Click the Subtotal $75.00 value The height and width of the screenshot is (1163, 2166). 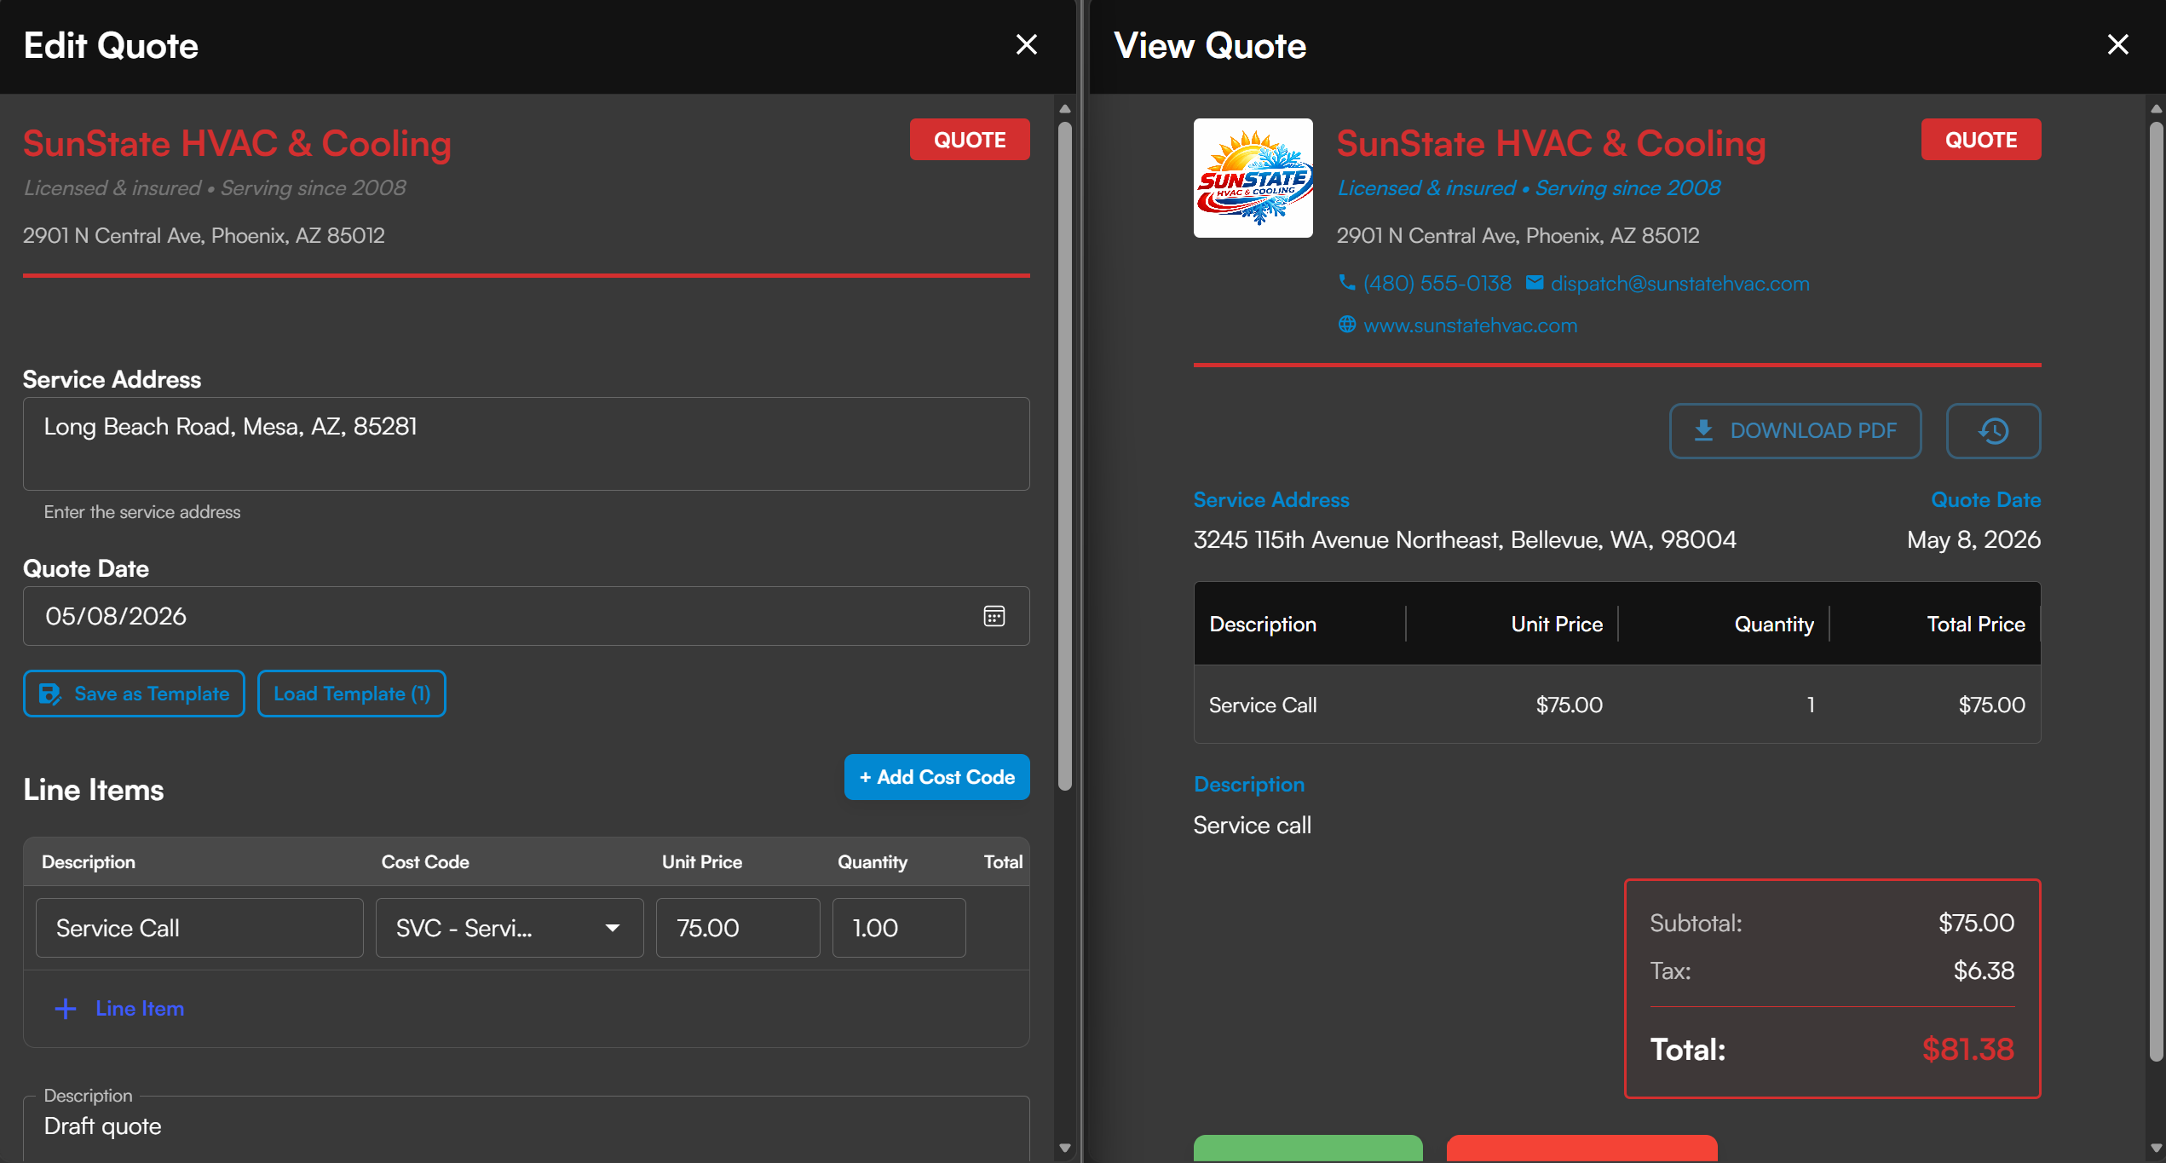tap(1976, 923)
